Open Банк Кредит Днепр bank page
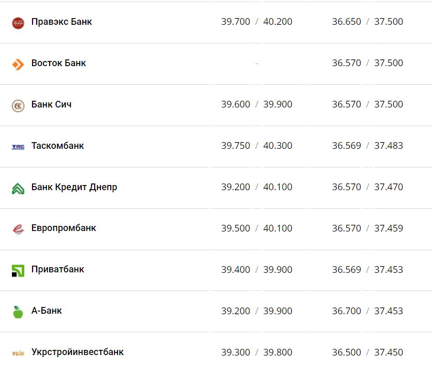This screenshot has width=432, height=369. [74, 187]
